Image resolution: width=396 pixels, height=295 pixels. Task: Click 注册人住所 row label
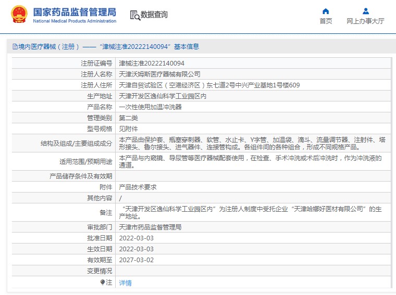(x=96, y=85)
